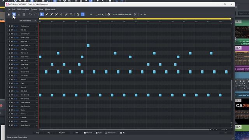Undo last action with the undo arrow
The width and height of the screenshot is (249, 140).
tap(30, 14)
